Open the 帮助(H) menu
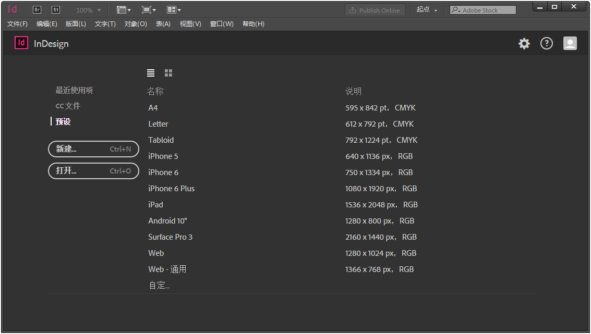The image size is (591, 334). pos(254,24)
